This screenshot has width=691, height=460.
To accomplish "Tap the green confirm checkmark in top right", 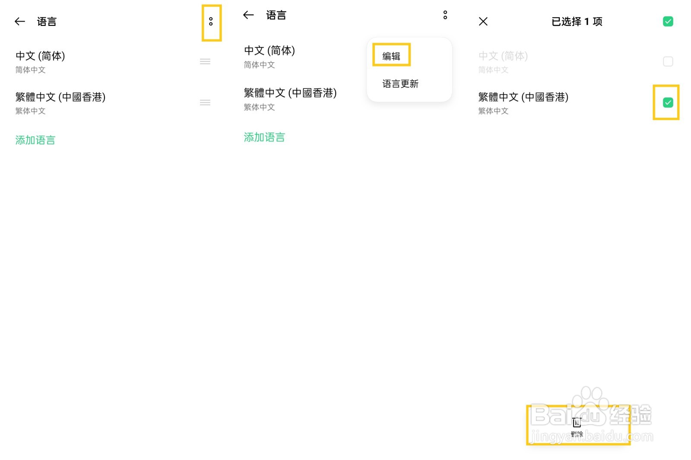I will point(668,21).
